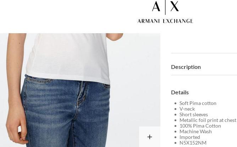Select the white t-shirt in the photo
Screen dimensions: 237x147
(x=68, y=58)
